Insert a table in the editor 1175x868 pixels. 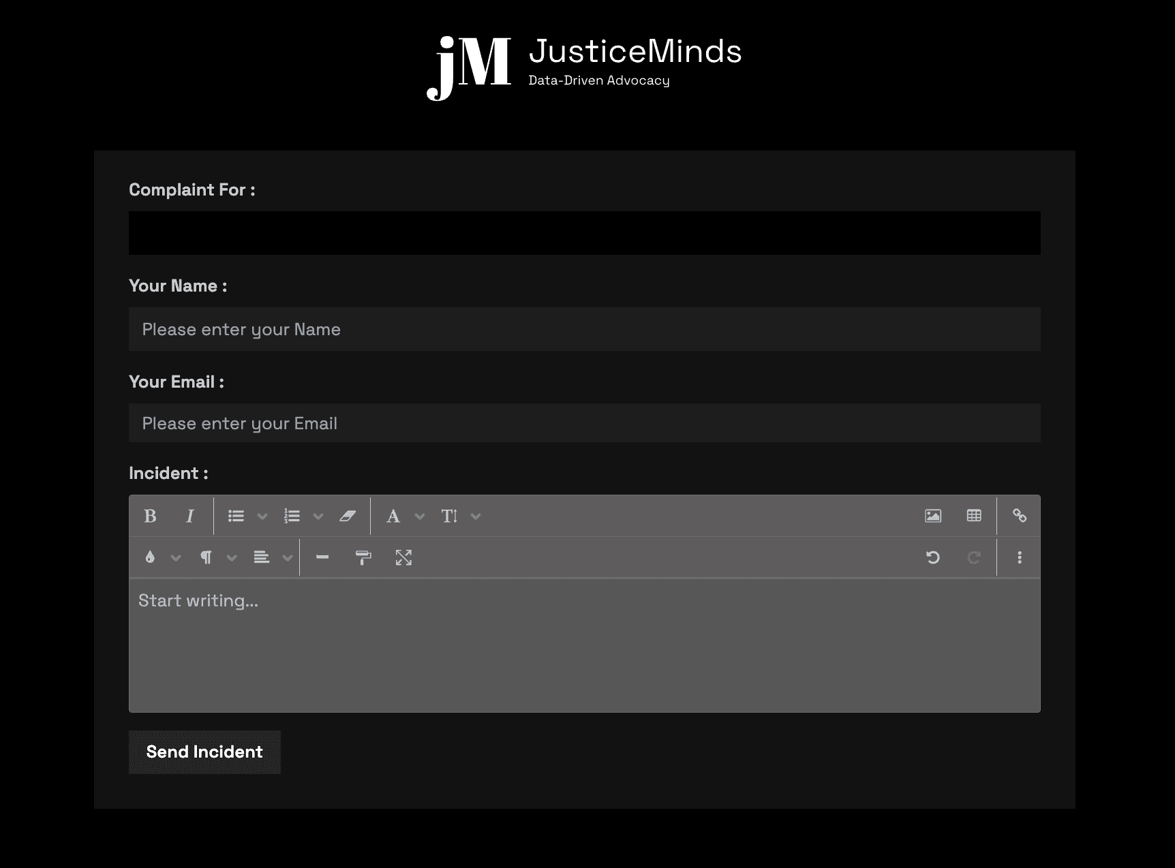[x=974, y=516]
